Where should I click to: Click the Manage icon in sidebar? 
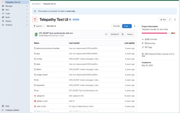(3, 6)
